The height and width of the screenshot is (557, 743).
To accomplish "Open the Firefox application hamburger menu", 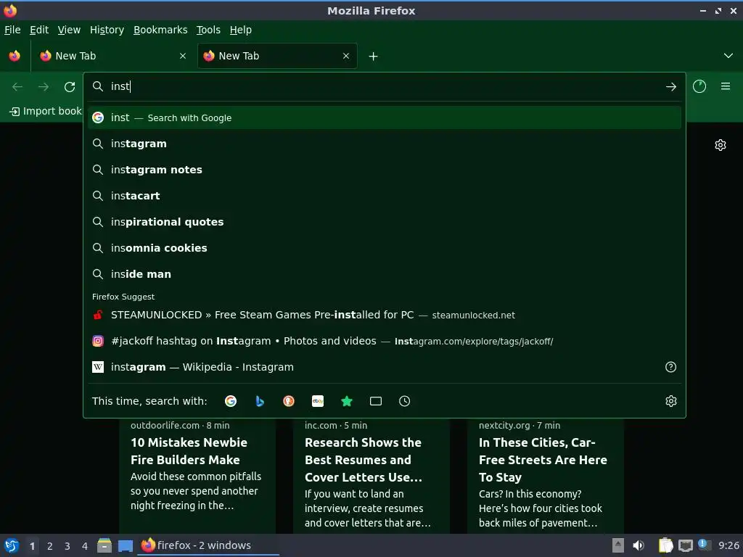I will point(726,86).
